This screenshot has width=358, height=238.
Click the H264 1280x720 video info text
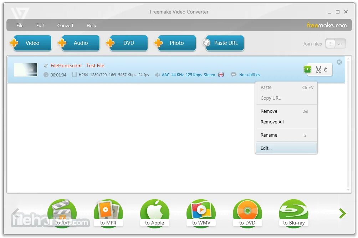tap(114, 75)
